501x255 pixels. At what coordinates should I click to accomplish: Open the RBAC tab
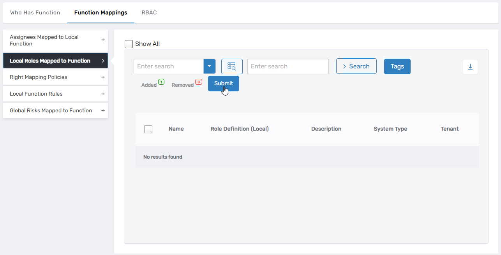click(149, 13)
